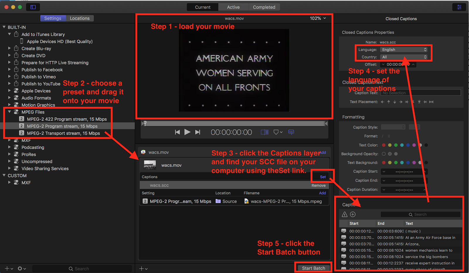Click the caption warnings triangle icon
Viewport: 469px width, 273px height.
tap(345, 214)
